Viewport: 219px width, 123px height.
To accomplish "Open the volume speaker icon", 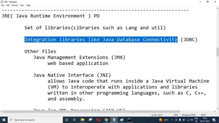I will (192, 120).
